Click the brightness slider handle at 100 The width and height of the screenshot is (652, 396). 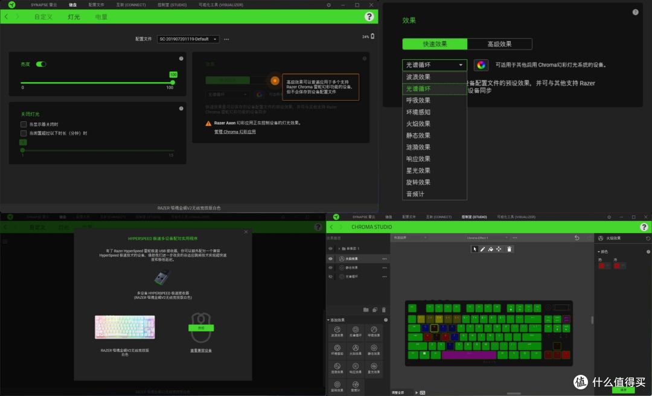(x=173, y=82)
